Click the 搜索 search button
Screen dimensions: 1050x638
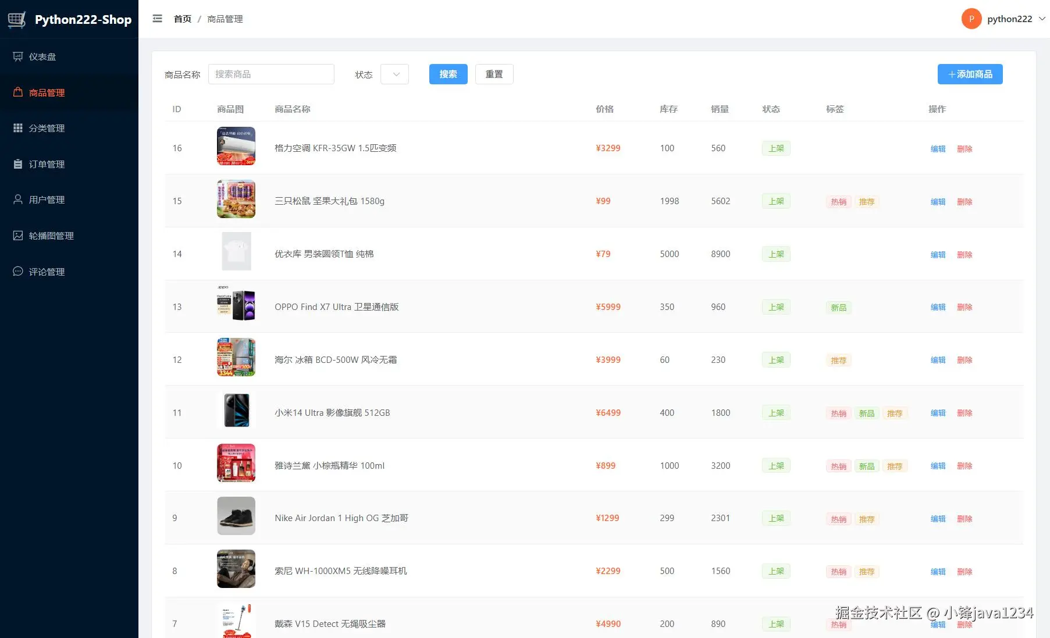tap(449, 74)
